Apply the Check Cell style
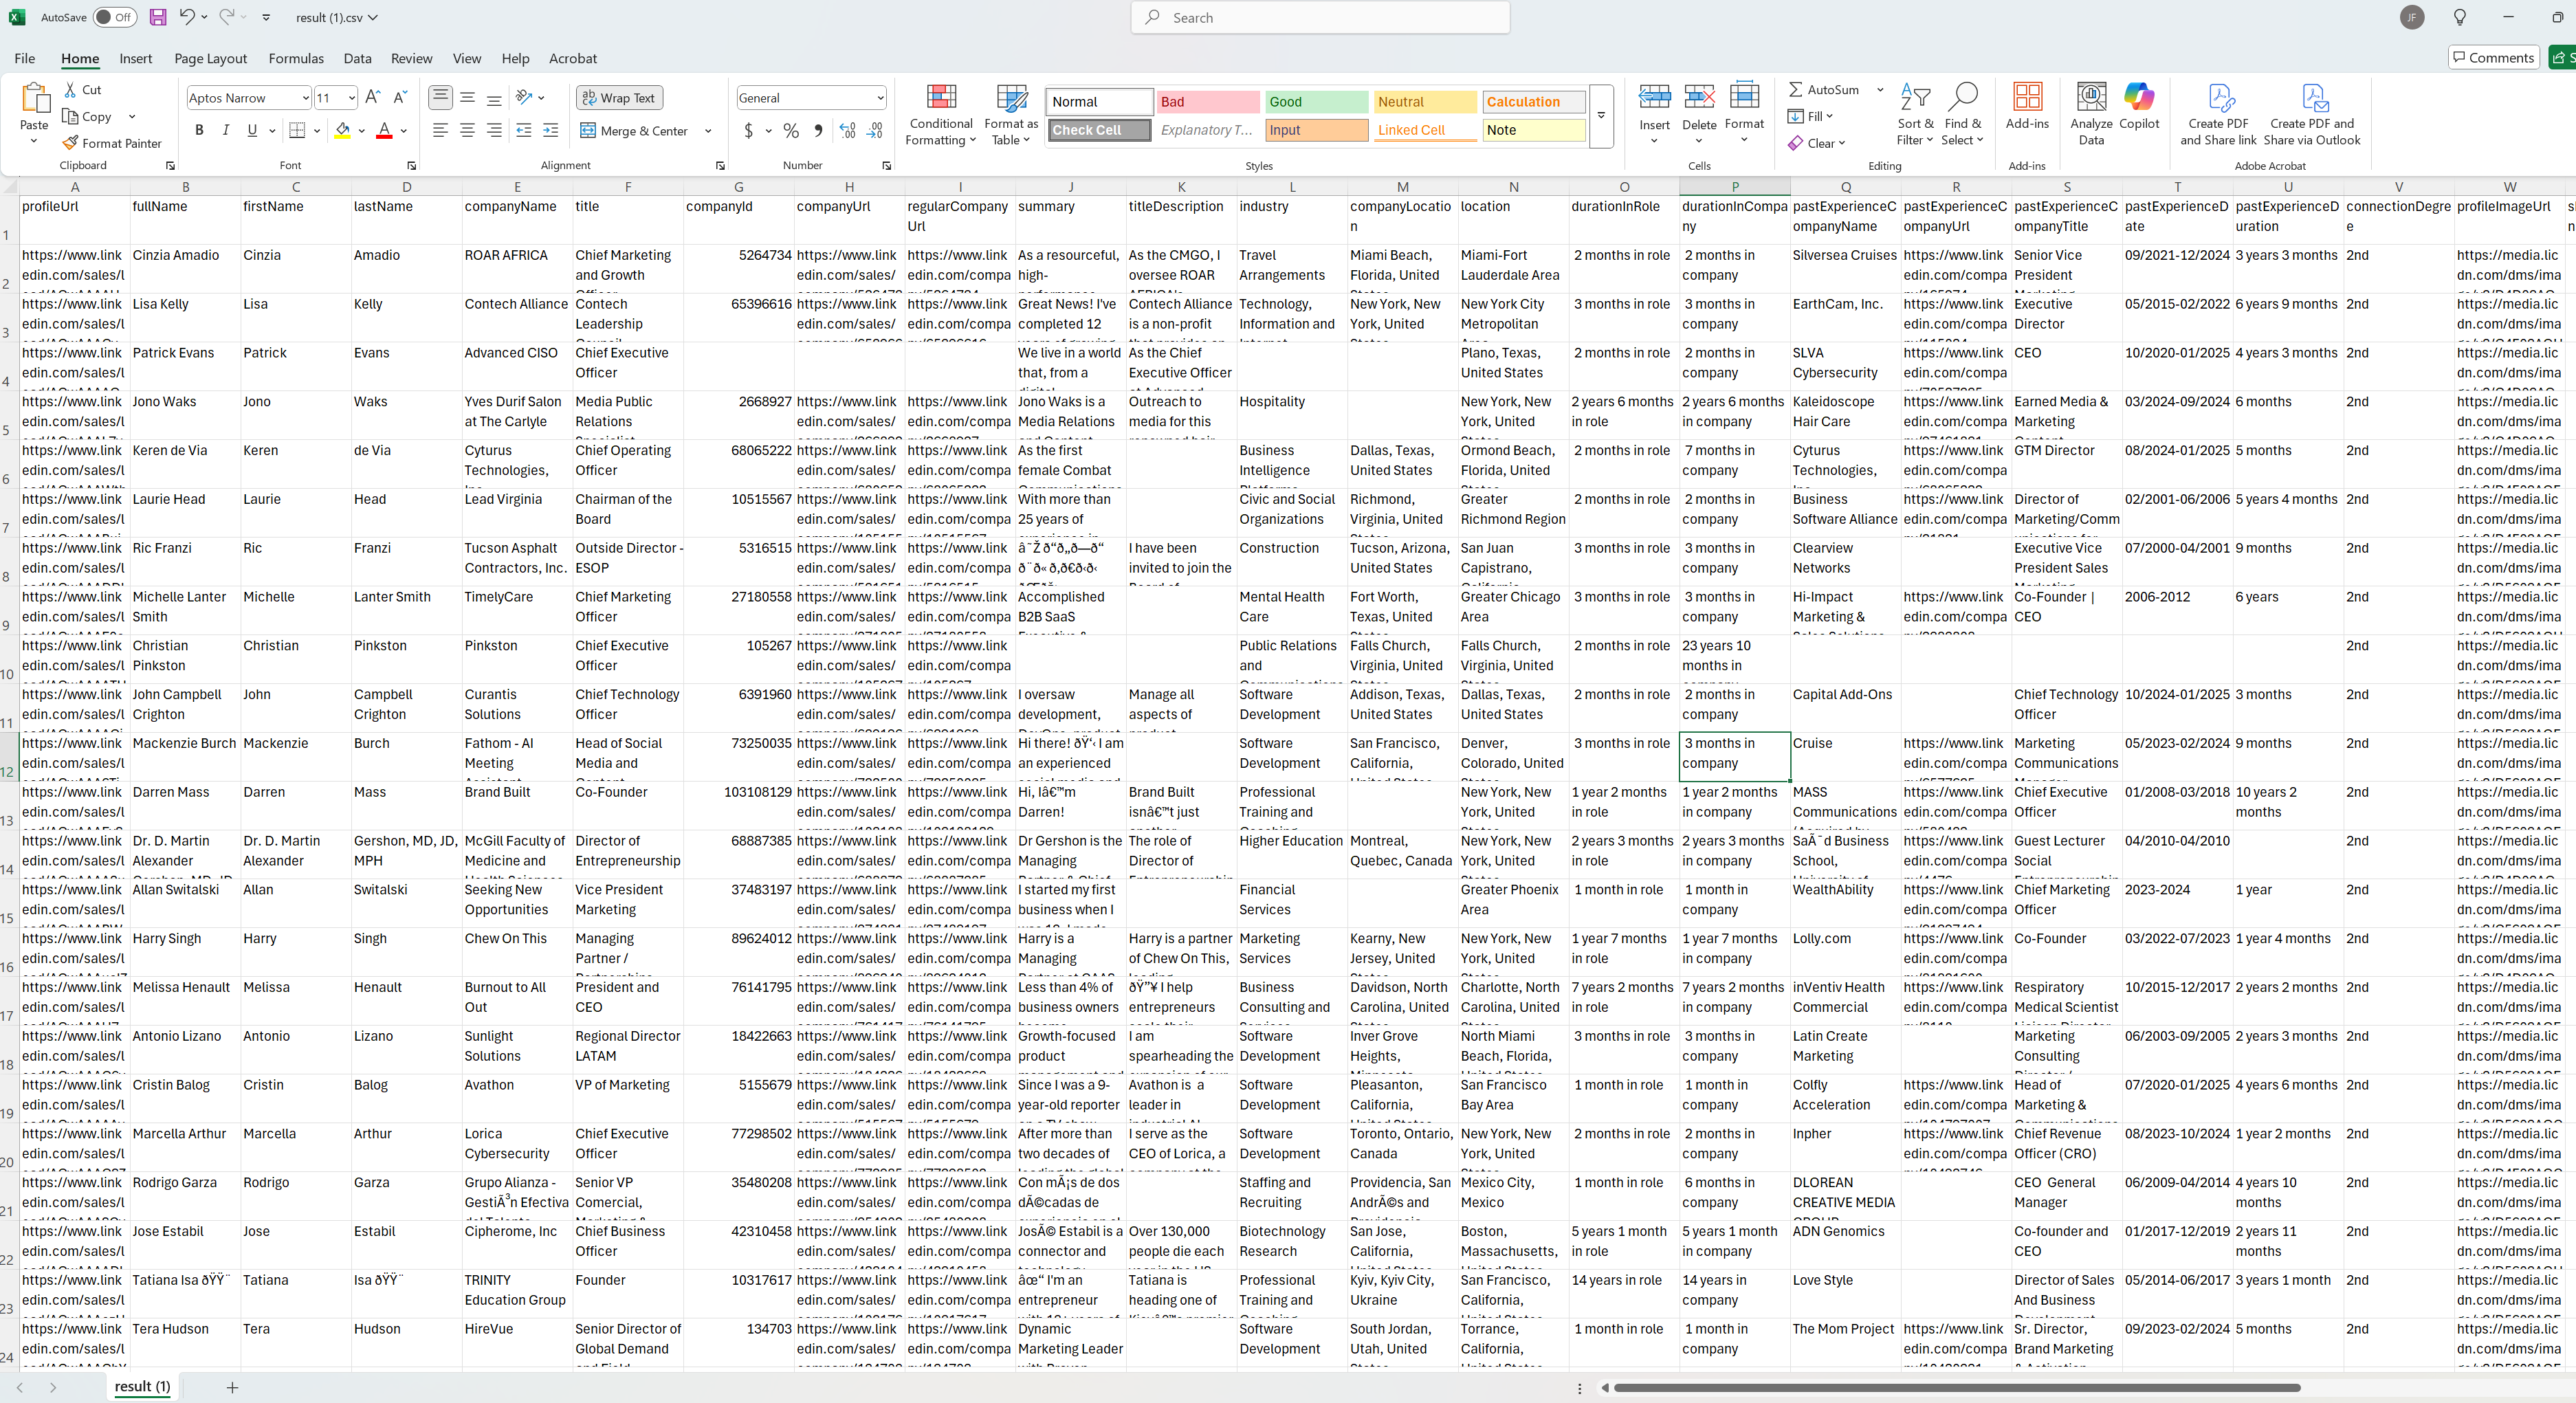Image resolution: width=2576 pixels, height=1403 pixels. click(1099, 130)
